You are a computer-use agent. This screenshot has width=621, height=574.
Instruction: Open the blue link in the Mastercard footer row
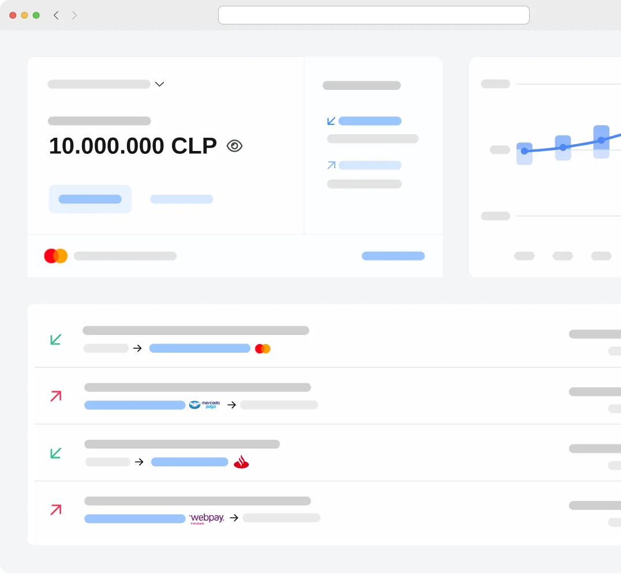tap(393, 256)
